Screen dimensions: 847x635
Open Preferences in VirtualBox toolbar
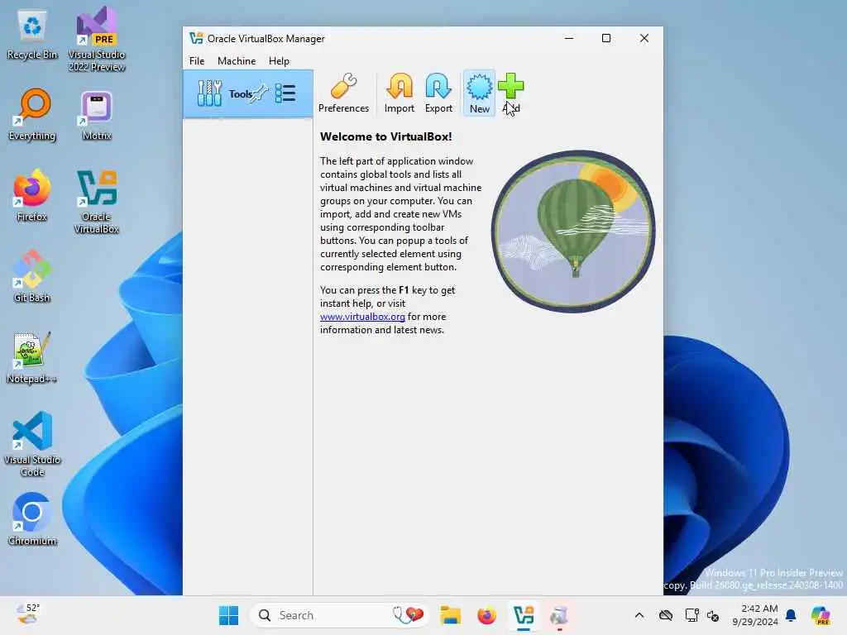[343, 93]
